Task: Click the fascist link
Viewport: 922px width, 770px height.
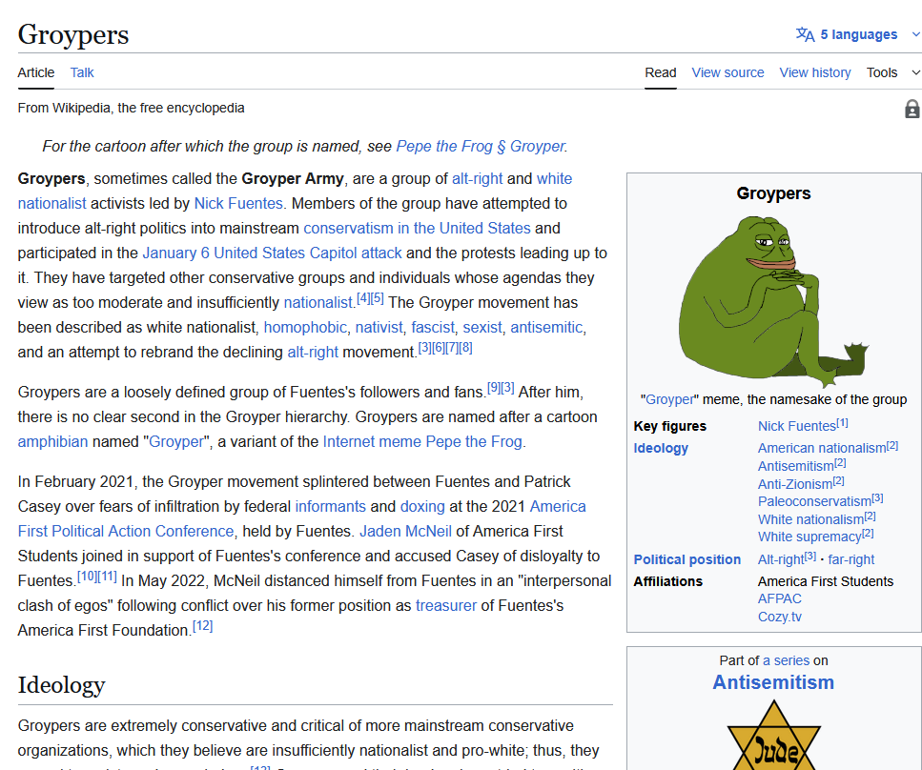Action: pos(433,328)
